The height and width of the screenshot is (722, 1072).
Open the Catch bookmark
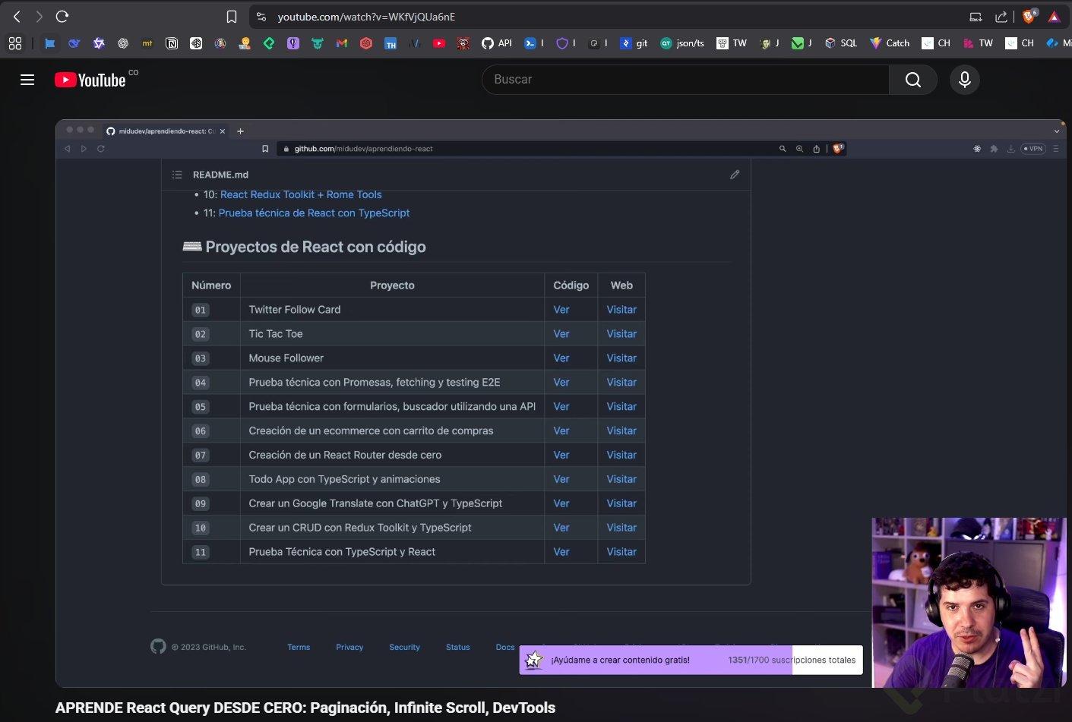tap(890, 43)
